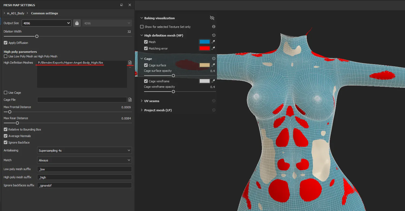Viewport: 405px width, 211px height.
Task: Click the eyedropper next to Cage wireframe color
Action: pos(213,81)
